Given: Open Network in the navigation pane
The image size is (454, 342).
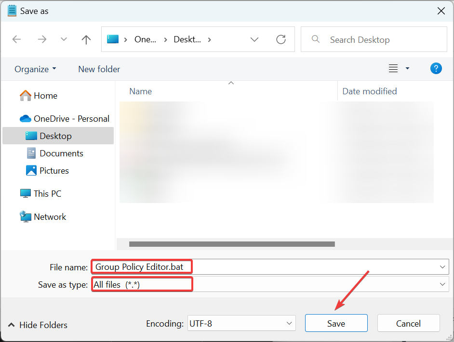Looking at the screenshot, I should [x=50, y=216].
